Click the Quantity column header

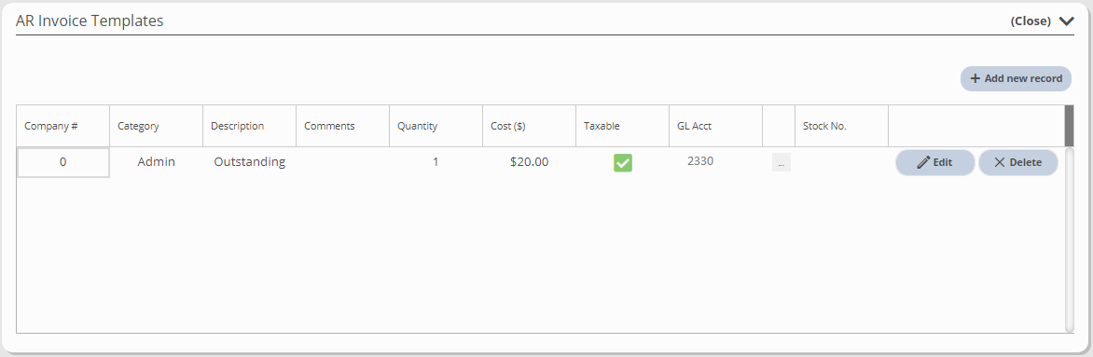tap(436, 126)
